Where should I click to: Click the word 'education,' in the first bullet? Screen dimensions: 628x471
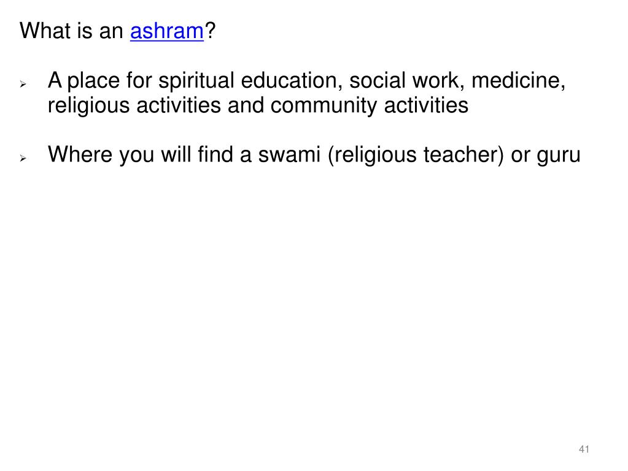[x=292, y=80]
